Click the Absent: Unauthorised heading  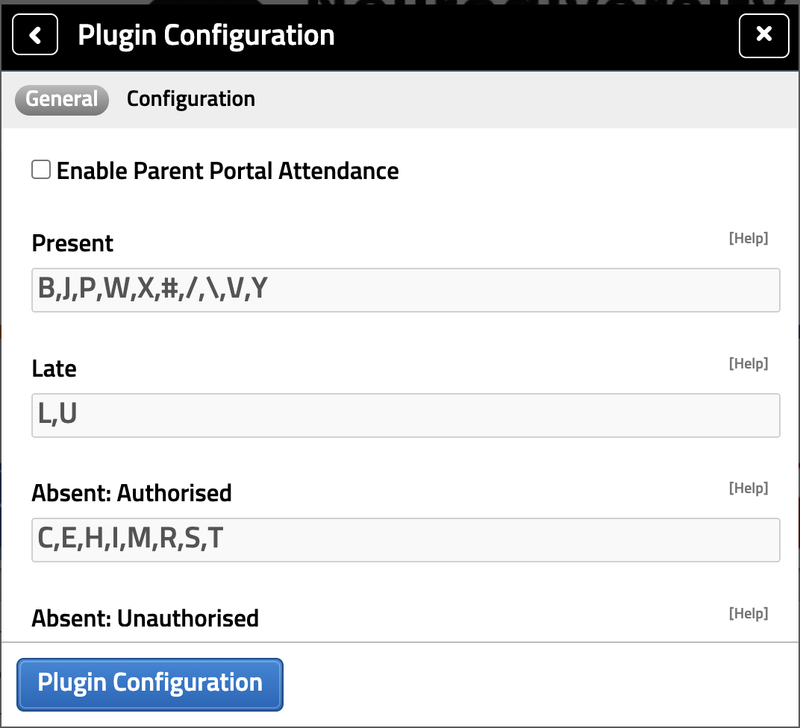[145, 618]
